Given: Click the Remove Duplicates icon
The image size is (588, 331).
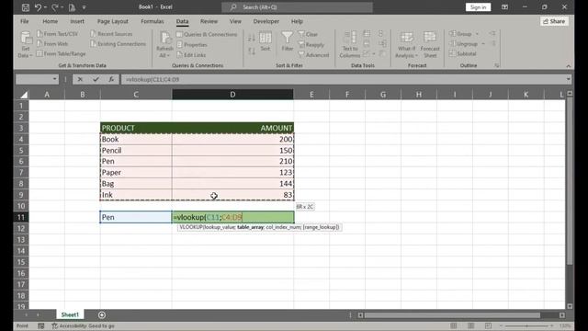Looking at the screenshot, I should coord(367,44).
